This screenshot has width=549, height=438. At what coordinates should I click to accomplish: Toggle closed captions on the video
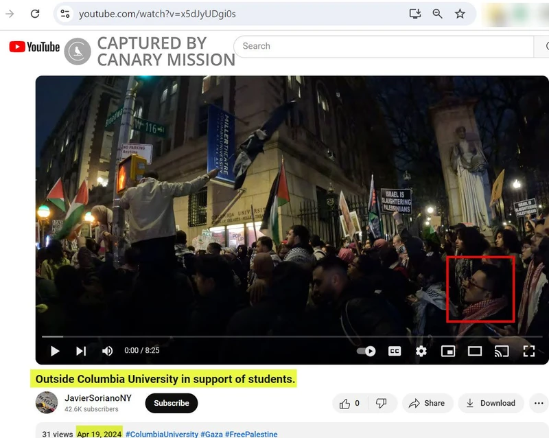coord(395,351)
